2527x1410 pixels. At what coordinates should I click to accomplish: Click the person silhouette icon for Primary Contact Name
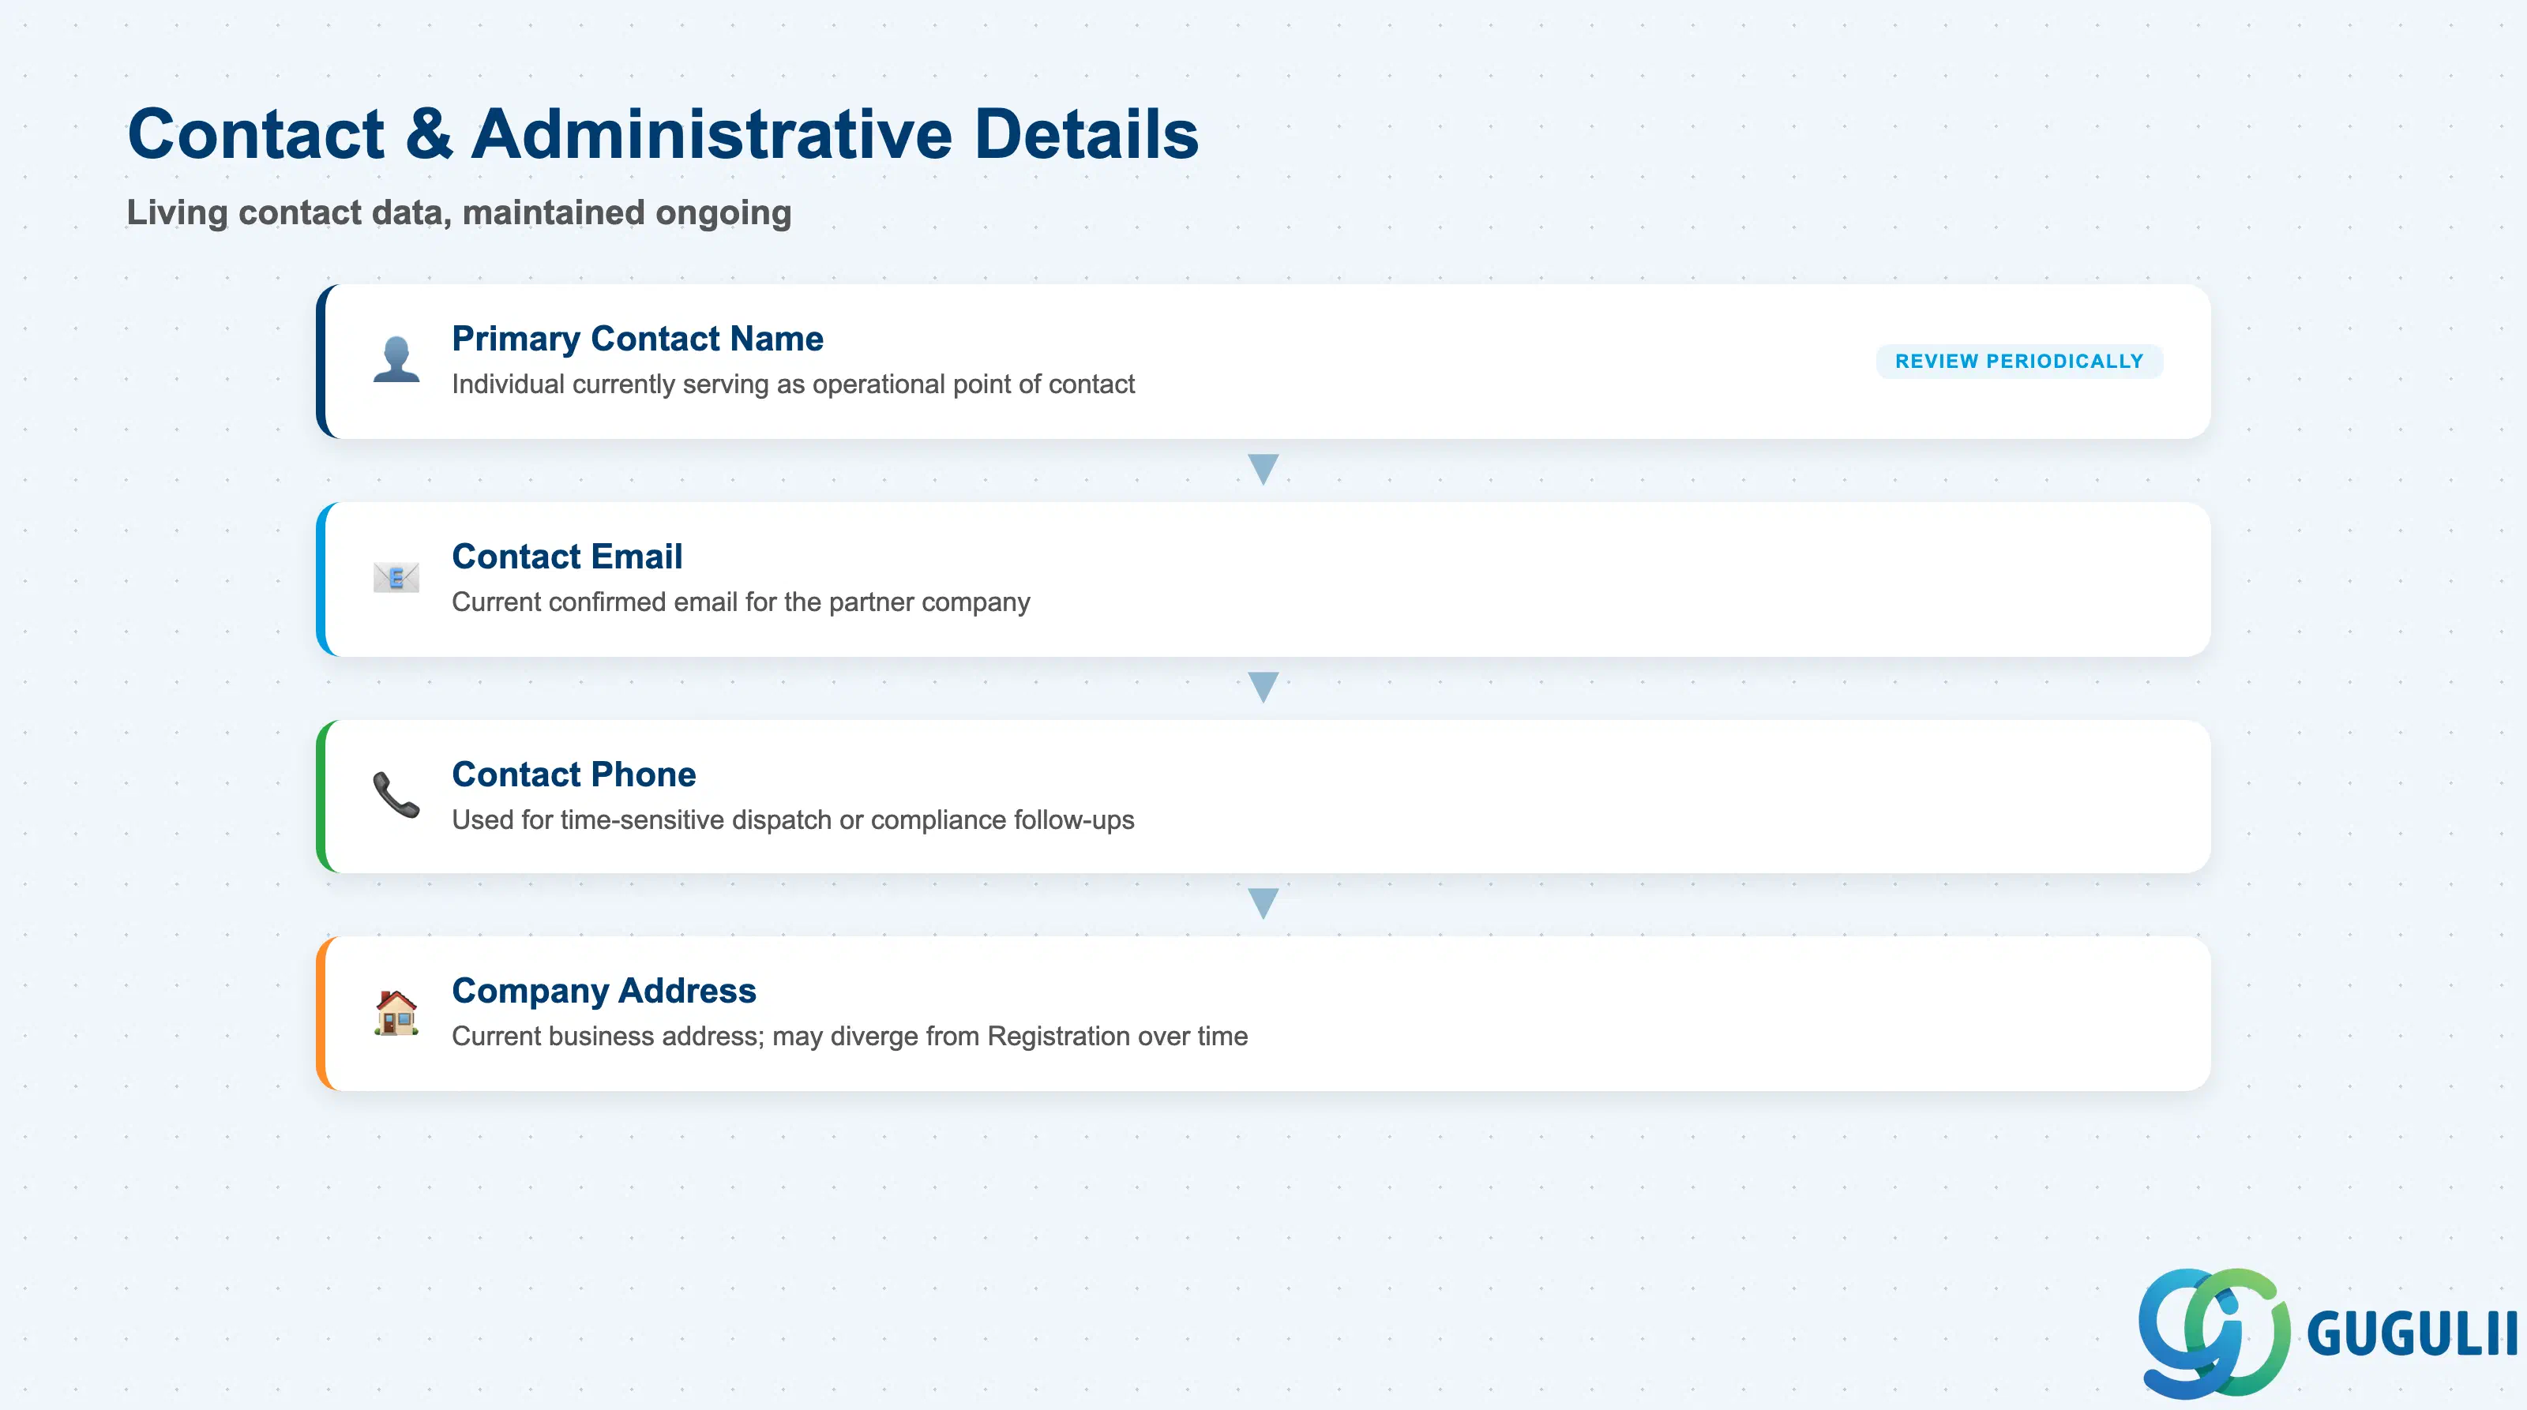(396, 360)
